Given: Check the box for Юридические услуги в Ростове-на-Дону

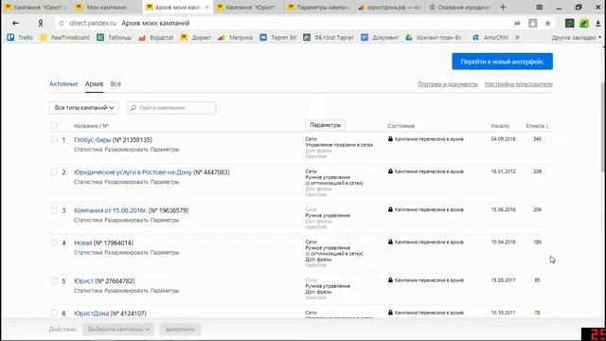Looking at the screenshot, I should click(54, 172).
